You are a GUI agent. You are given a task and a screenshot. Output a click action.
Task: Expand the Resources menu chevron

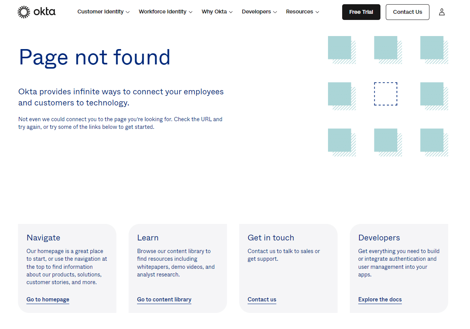(x=317, y=12)
